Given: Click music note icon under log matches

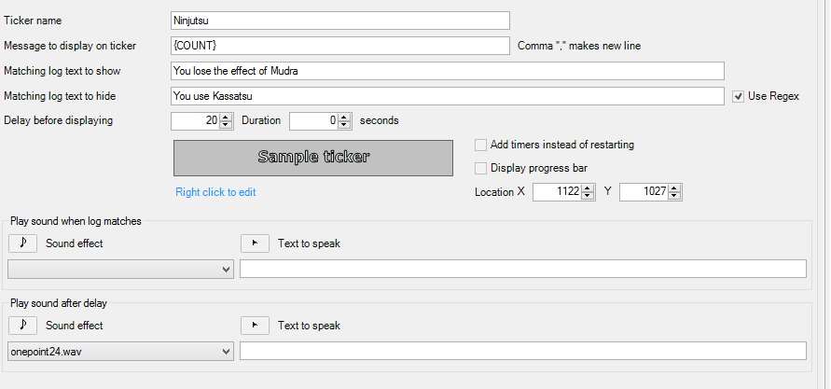Looking at the screenshot, I should tap(23, 243).
